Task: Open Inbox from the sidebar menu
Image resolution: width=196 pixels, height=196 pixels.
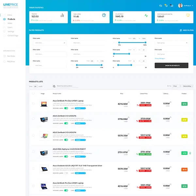Action: 10,15
